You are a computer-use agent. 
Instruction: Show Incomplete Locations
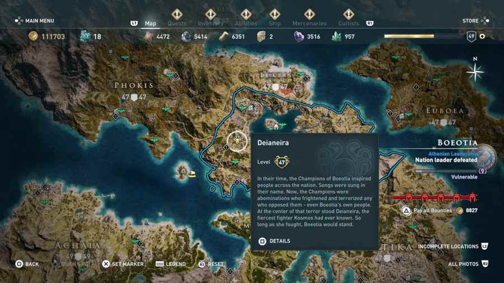[453, 247]
